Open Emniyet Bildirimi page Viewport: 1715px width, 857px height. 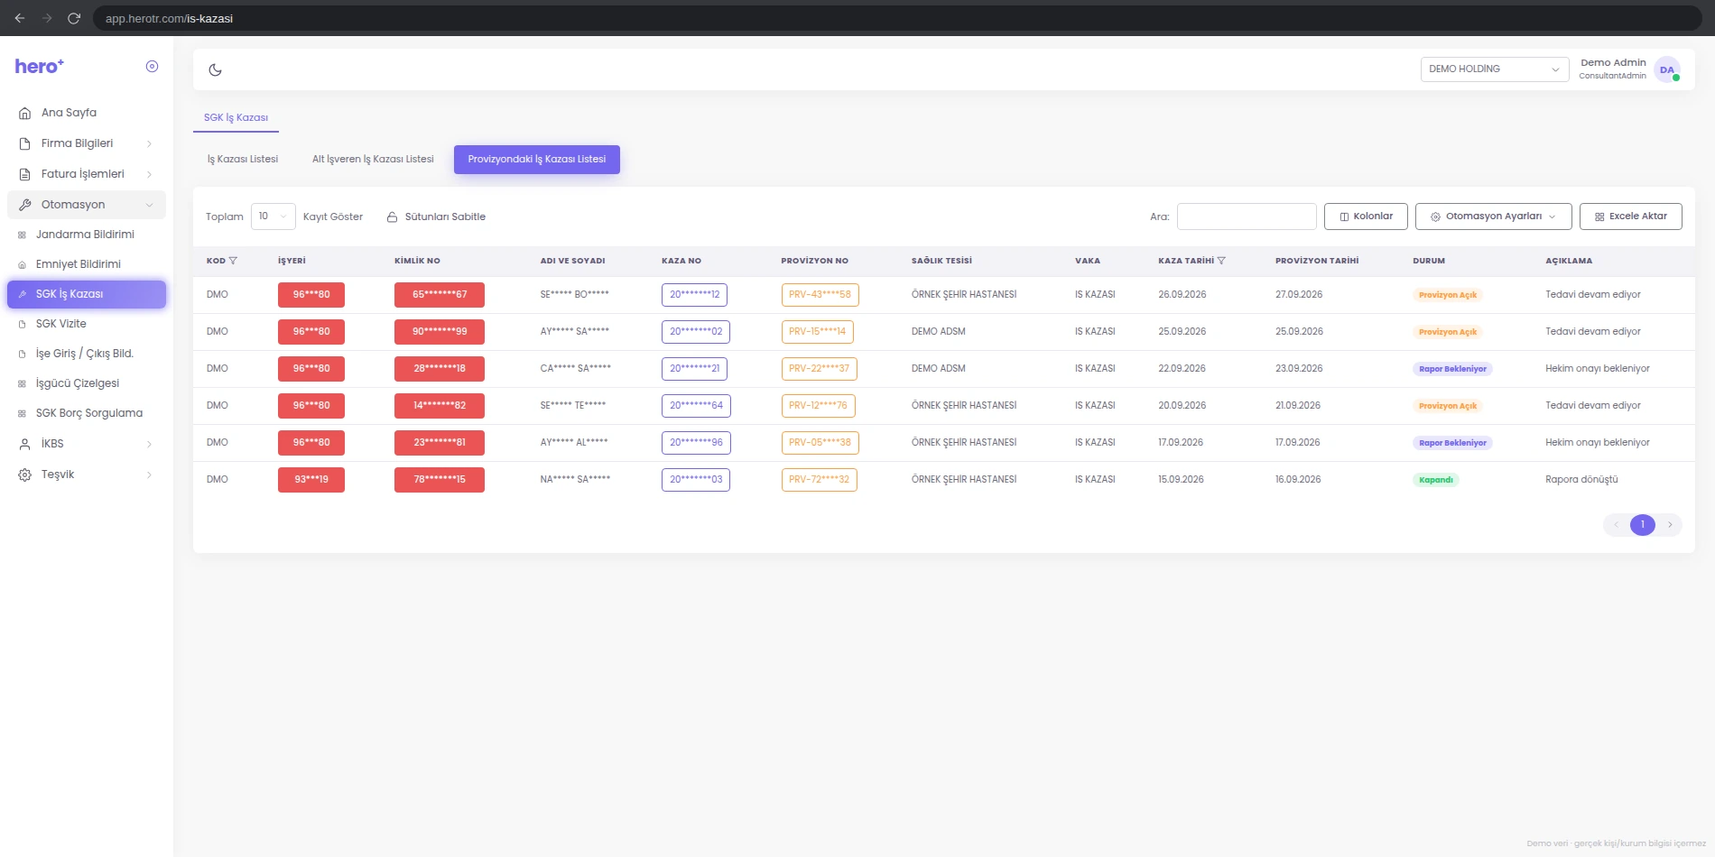click(x=87, y=264)
